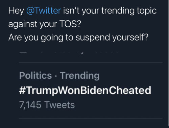Click the "isn't your" text after @Twitter
169x128 pixels.
(81, 11)
